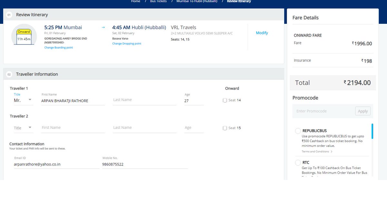Click Traveller 2 Last Name field
Screen dimensions: 387x200
click(144, 128)
